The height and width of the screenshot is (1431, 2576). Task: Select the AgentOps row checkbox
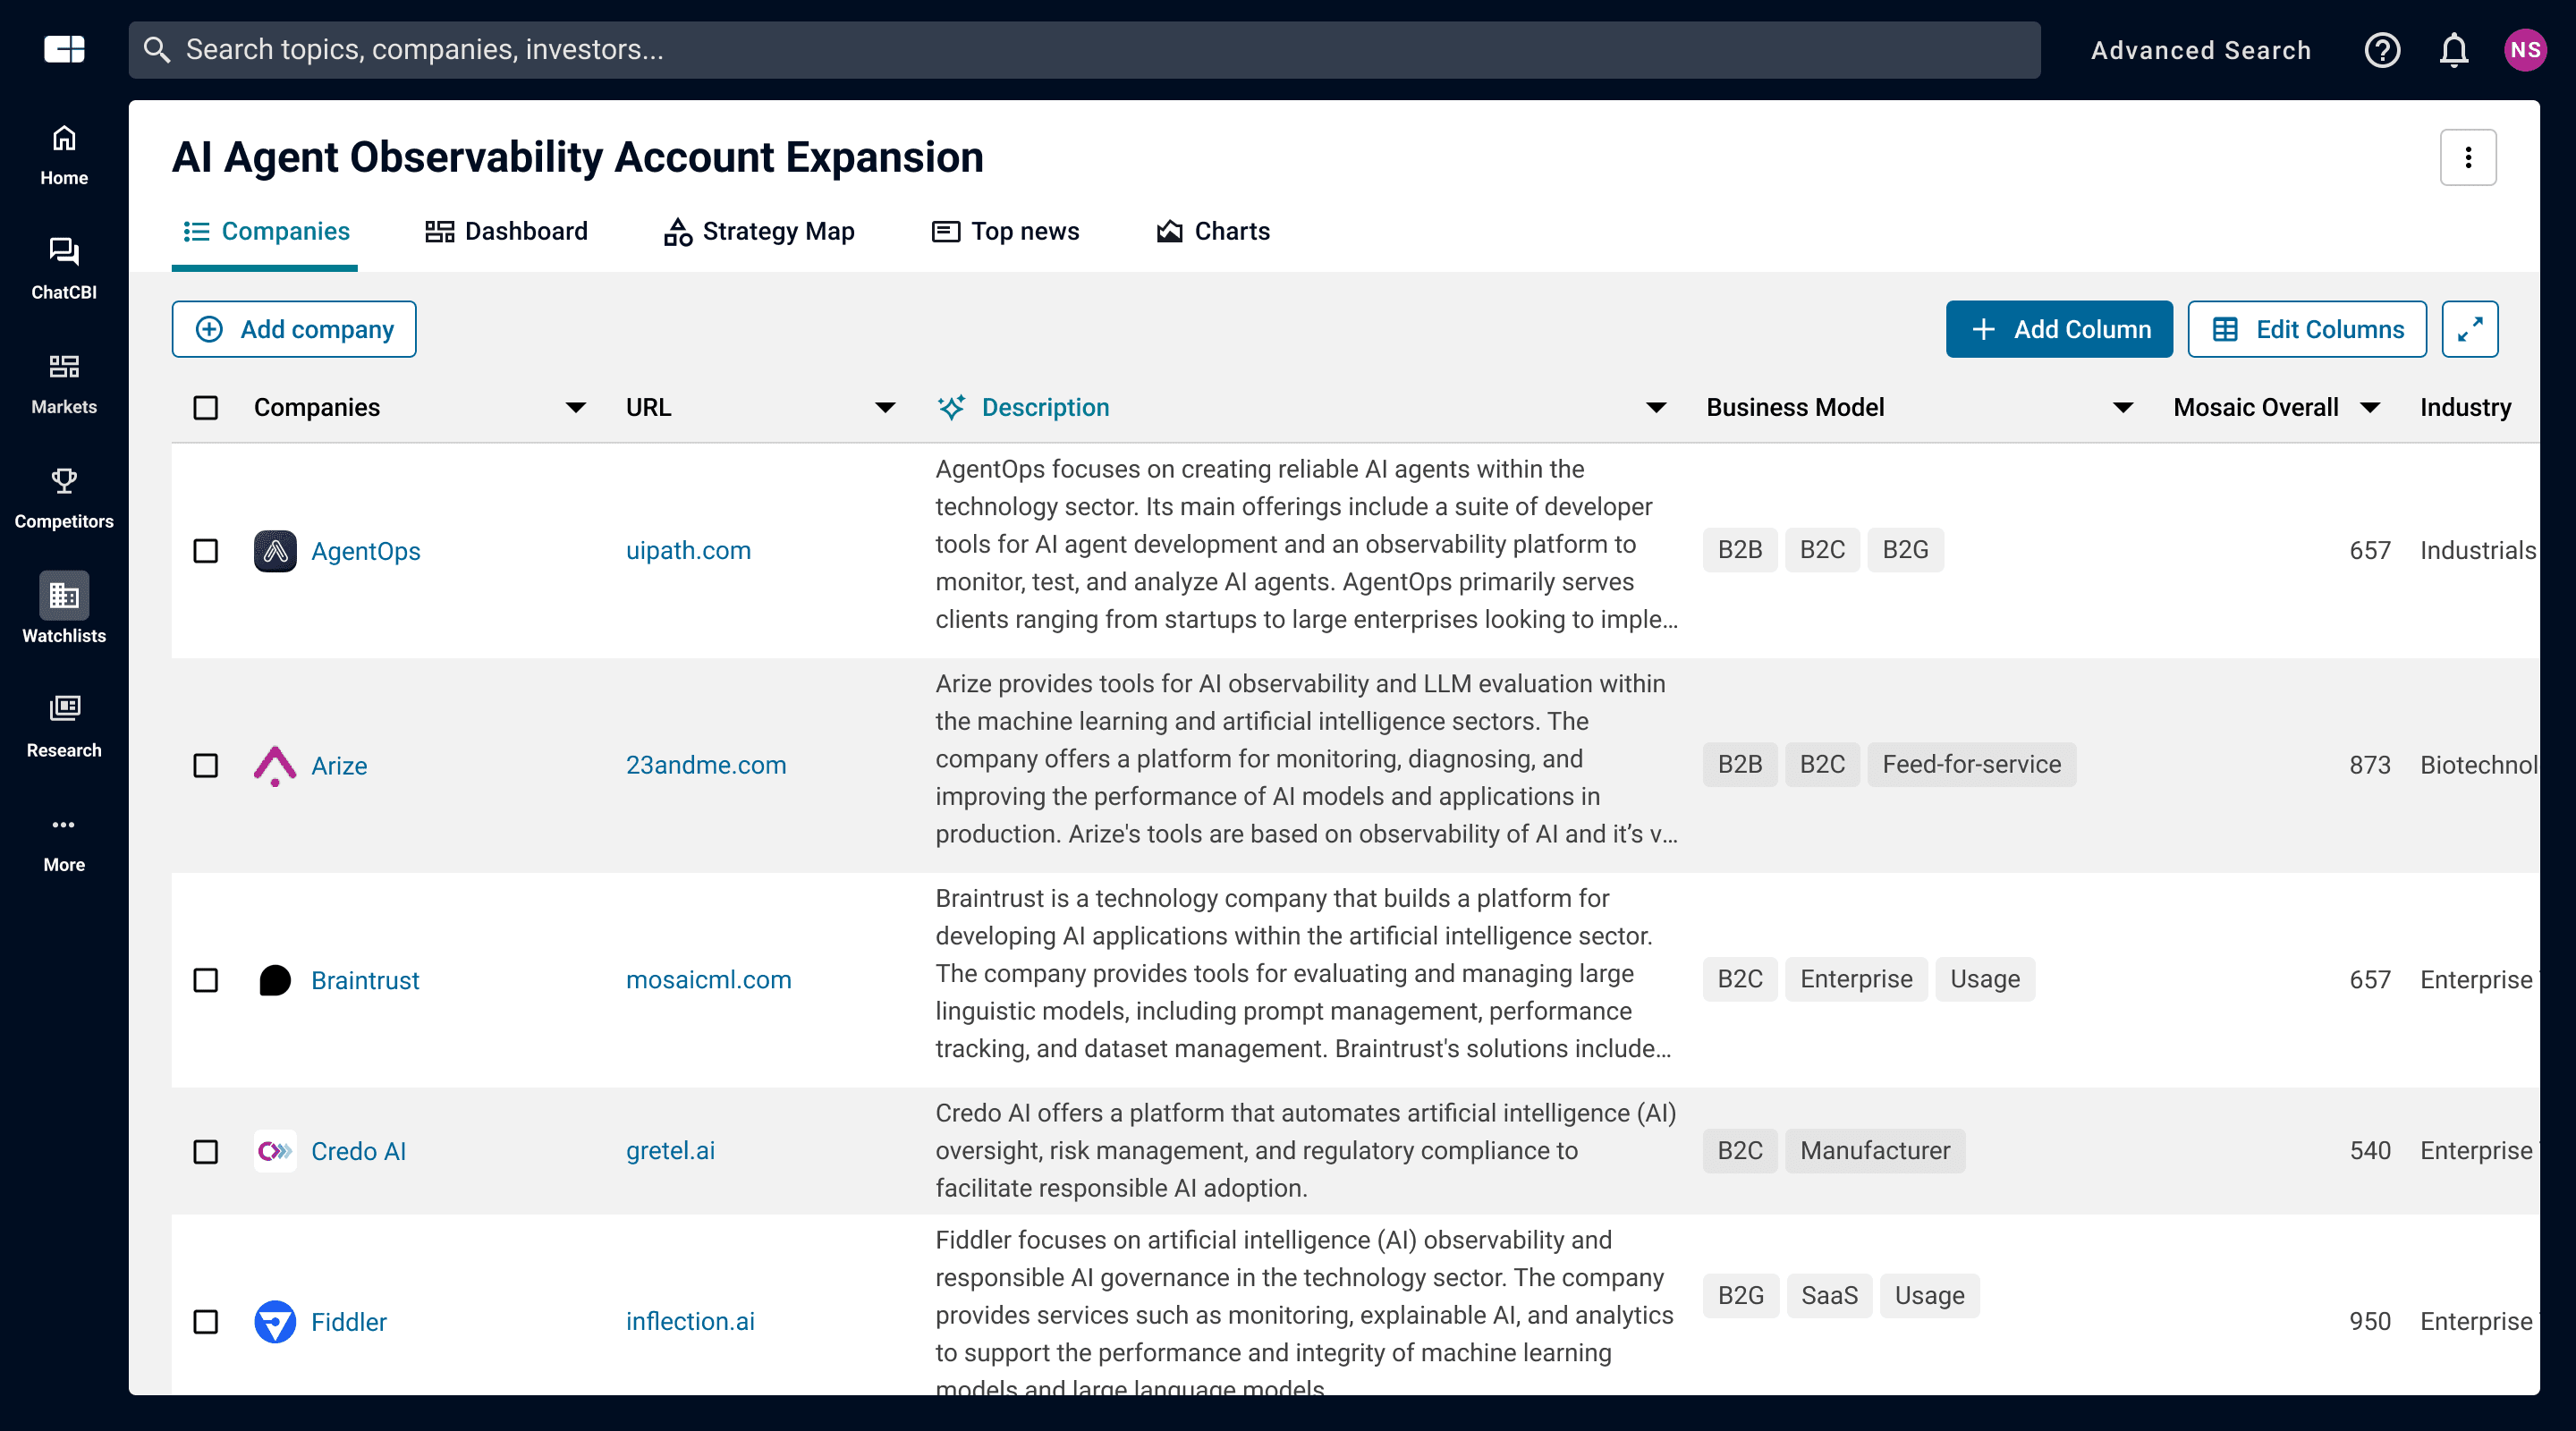[206, 551]
